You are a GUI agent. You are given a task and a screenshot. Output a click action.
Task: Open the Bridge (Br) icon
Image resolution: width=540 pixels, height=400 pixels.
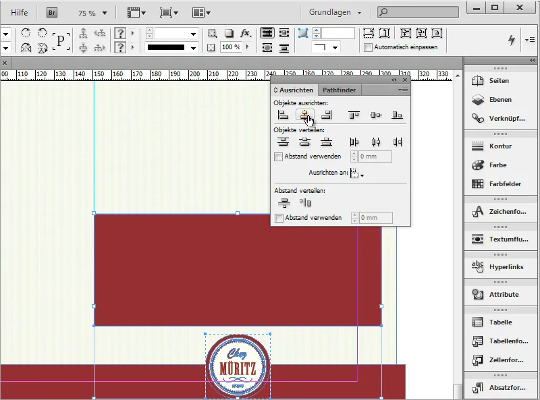(x=52, y=13)
